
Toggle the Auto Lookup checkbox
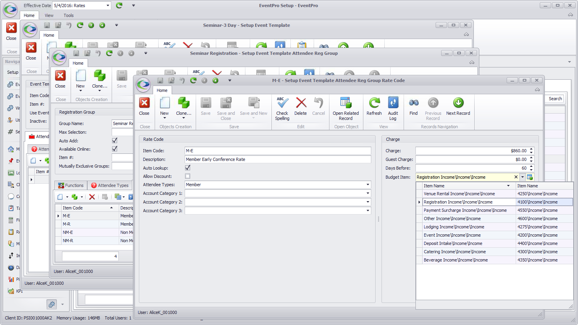187,168
